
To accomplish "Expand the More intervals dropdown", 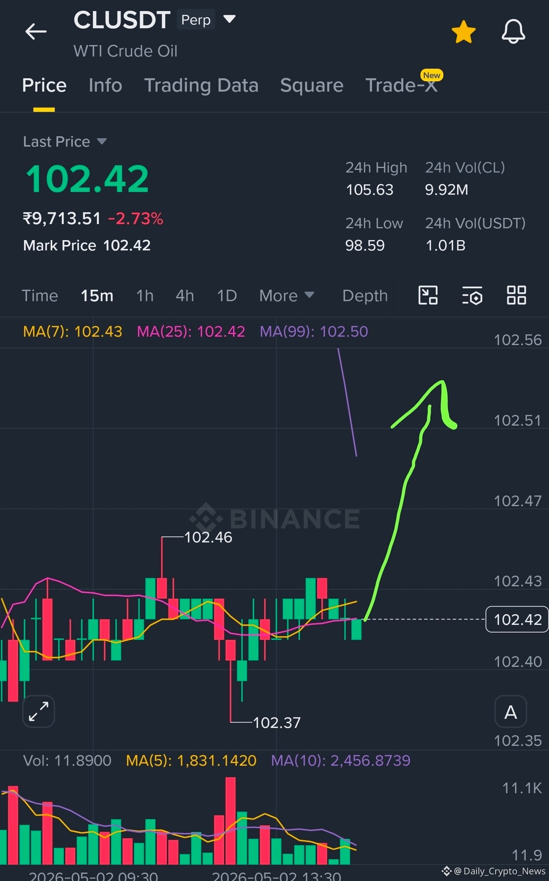I will click(287, 296).
